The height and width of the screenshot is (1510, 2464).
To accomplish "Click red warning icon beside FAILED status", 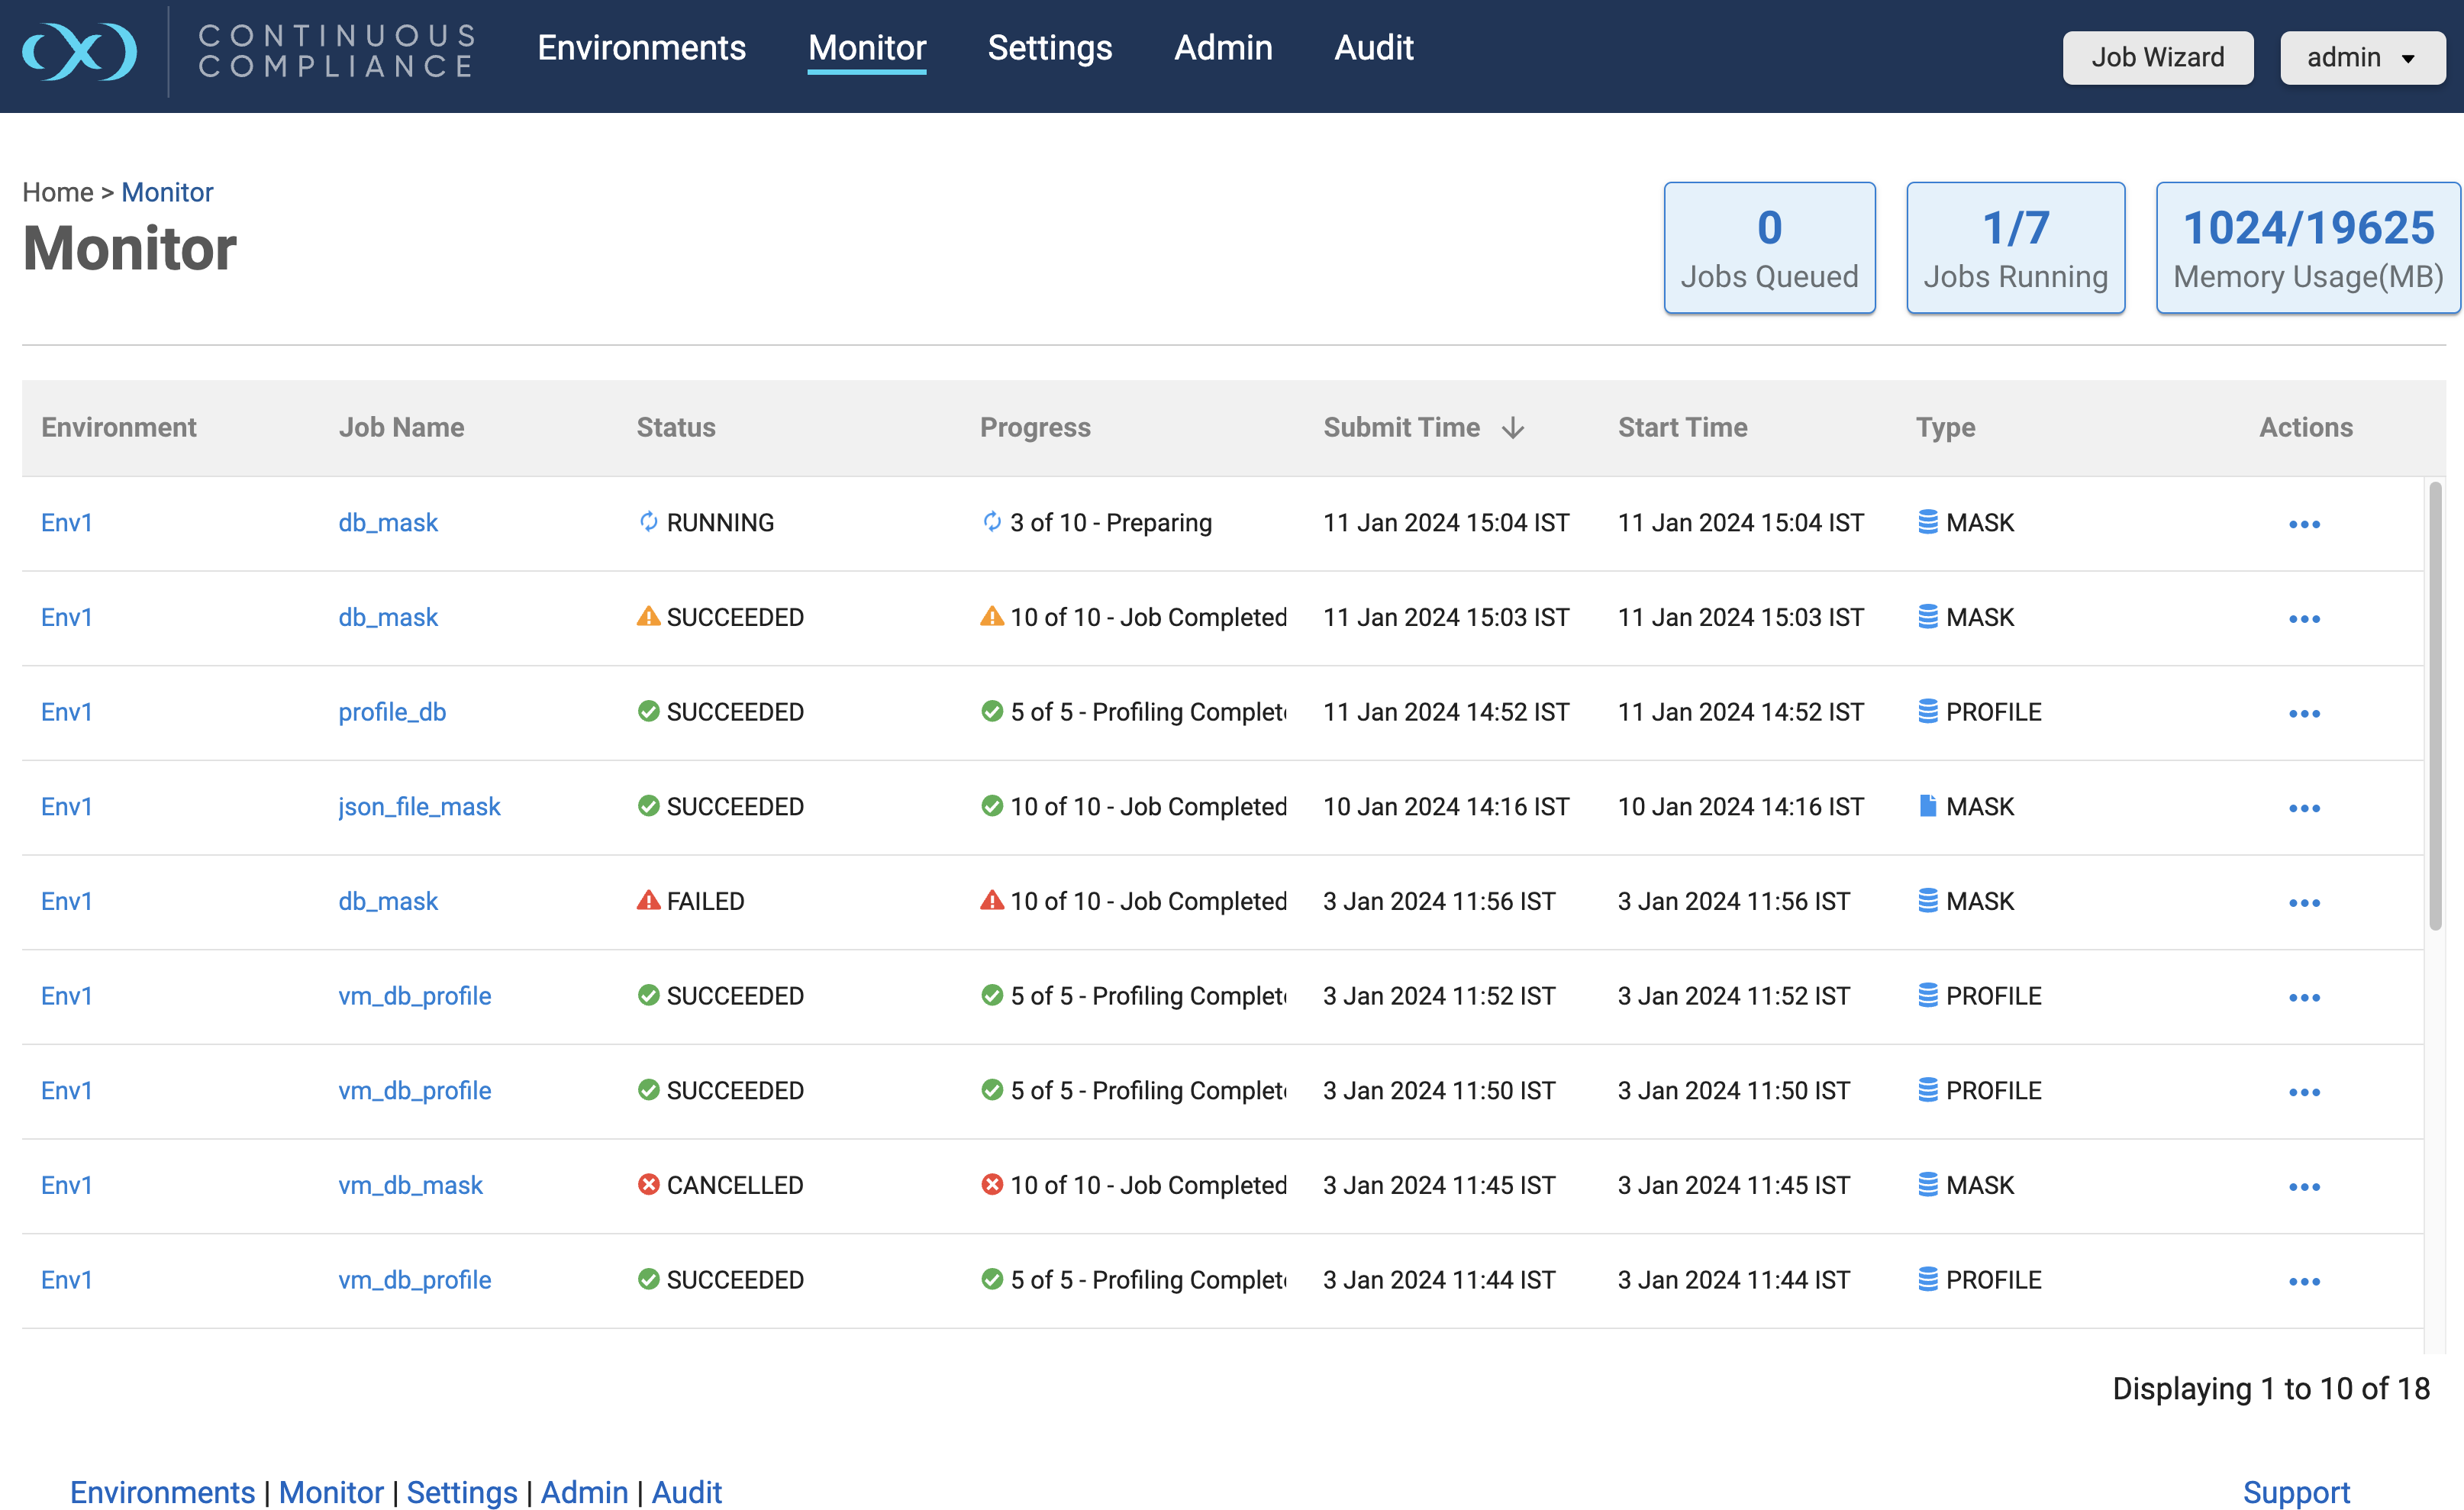I will tap(648, 900).
